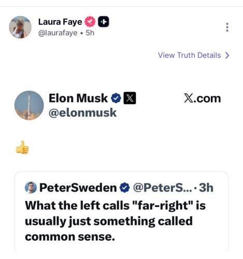Open View Truth Details link
The width and height of the screenshot is (243, 259).
(190, 55)
